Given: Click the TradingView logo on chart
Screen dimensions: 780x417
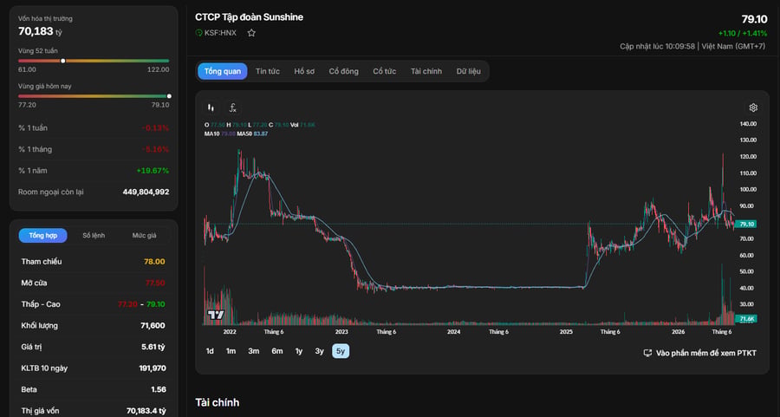Looking at the screenshot, I should coord(216,315).
